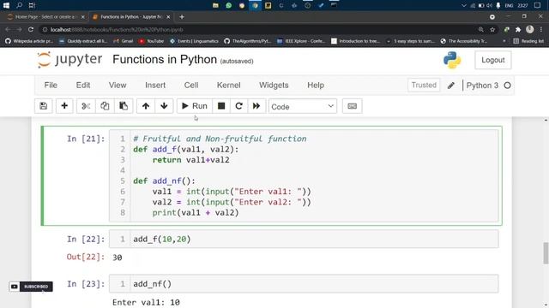Open TheAlgorithms/Python bookmark
This screenshot has height=308, width=549.
tap(247, 41)
